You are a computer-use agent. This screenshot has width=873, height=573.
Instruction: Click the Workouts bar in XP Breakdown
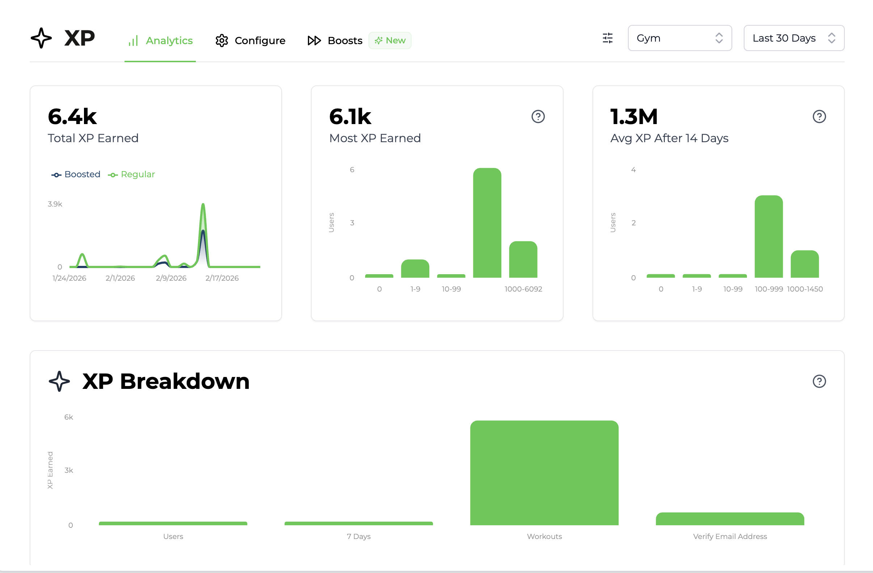pos(544,473)
